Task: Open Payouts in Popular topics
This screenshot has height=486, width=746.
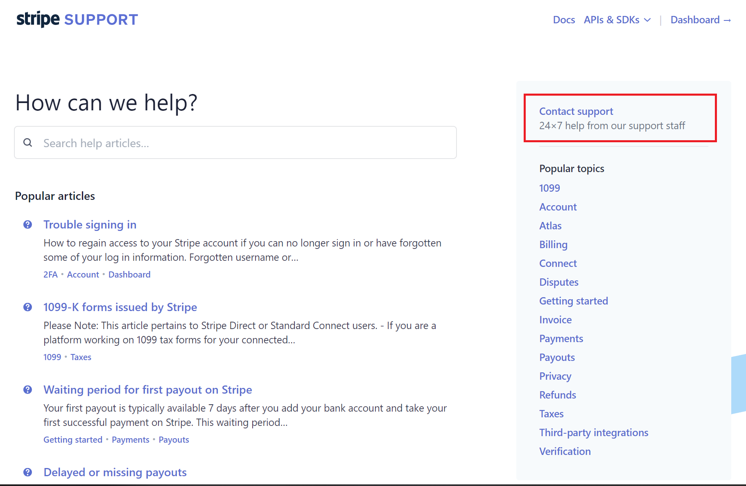Action: click(x=557, y=357)
